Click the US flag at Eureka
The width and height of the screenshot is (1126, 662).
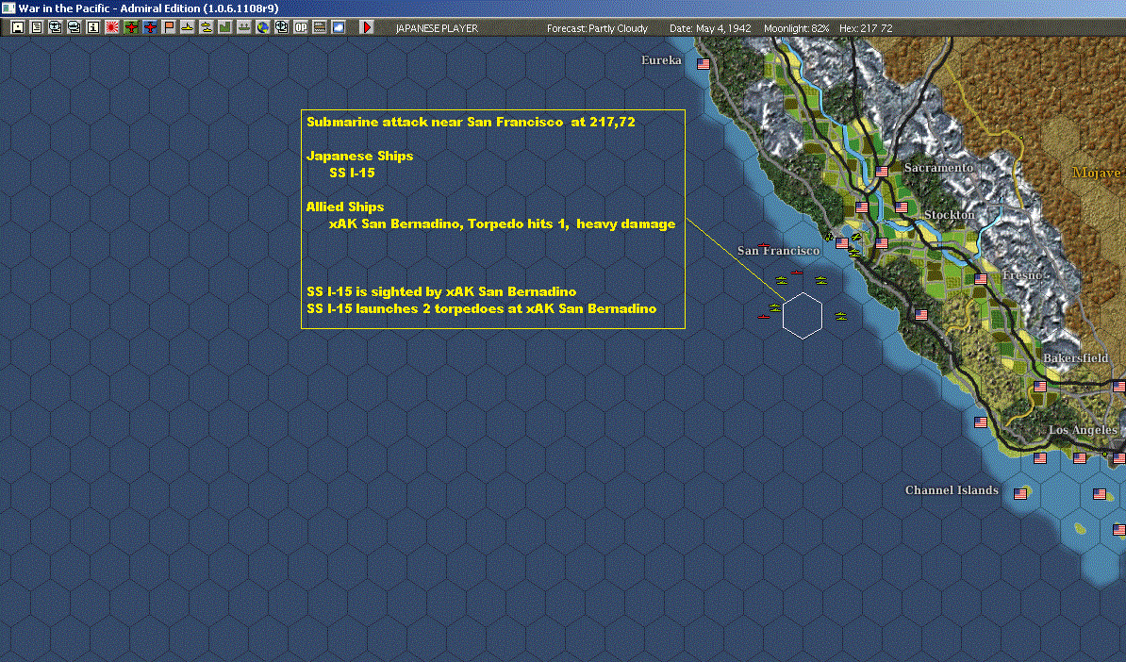click(x=703, y=64)
